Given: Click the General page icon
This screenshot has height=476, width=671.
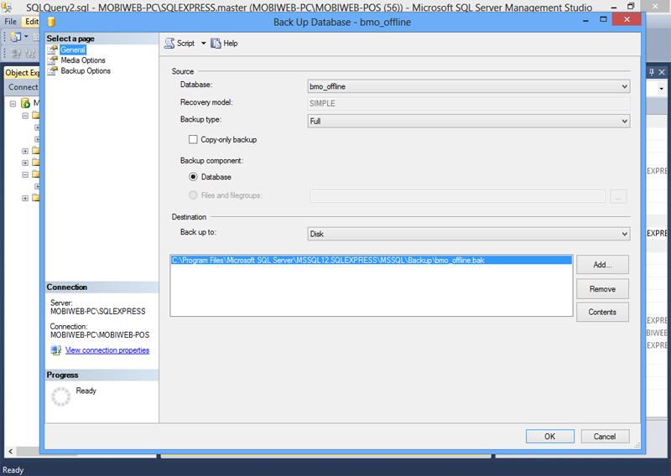Looking at the screenshot, I should click(x=52, y=50).
